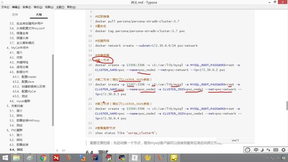Toggle IME Chinese 中 mode

[256, 150]
